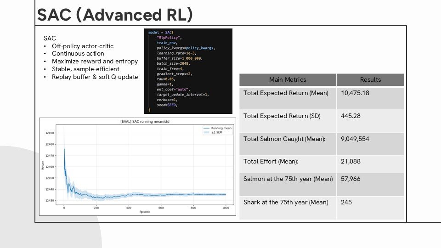Click the EVAL SAC running mean/std chart
441x248 pixels.
[x=137, y=167]
